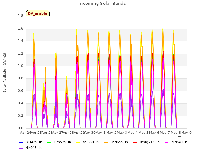Image resolution: width=206 pixels, height=154 pixels.
Task: Click the Blu475_in blue legend swatch
Action: [x=21, y=142]
